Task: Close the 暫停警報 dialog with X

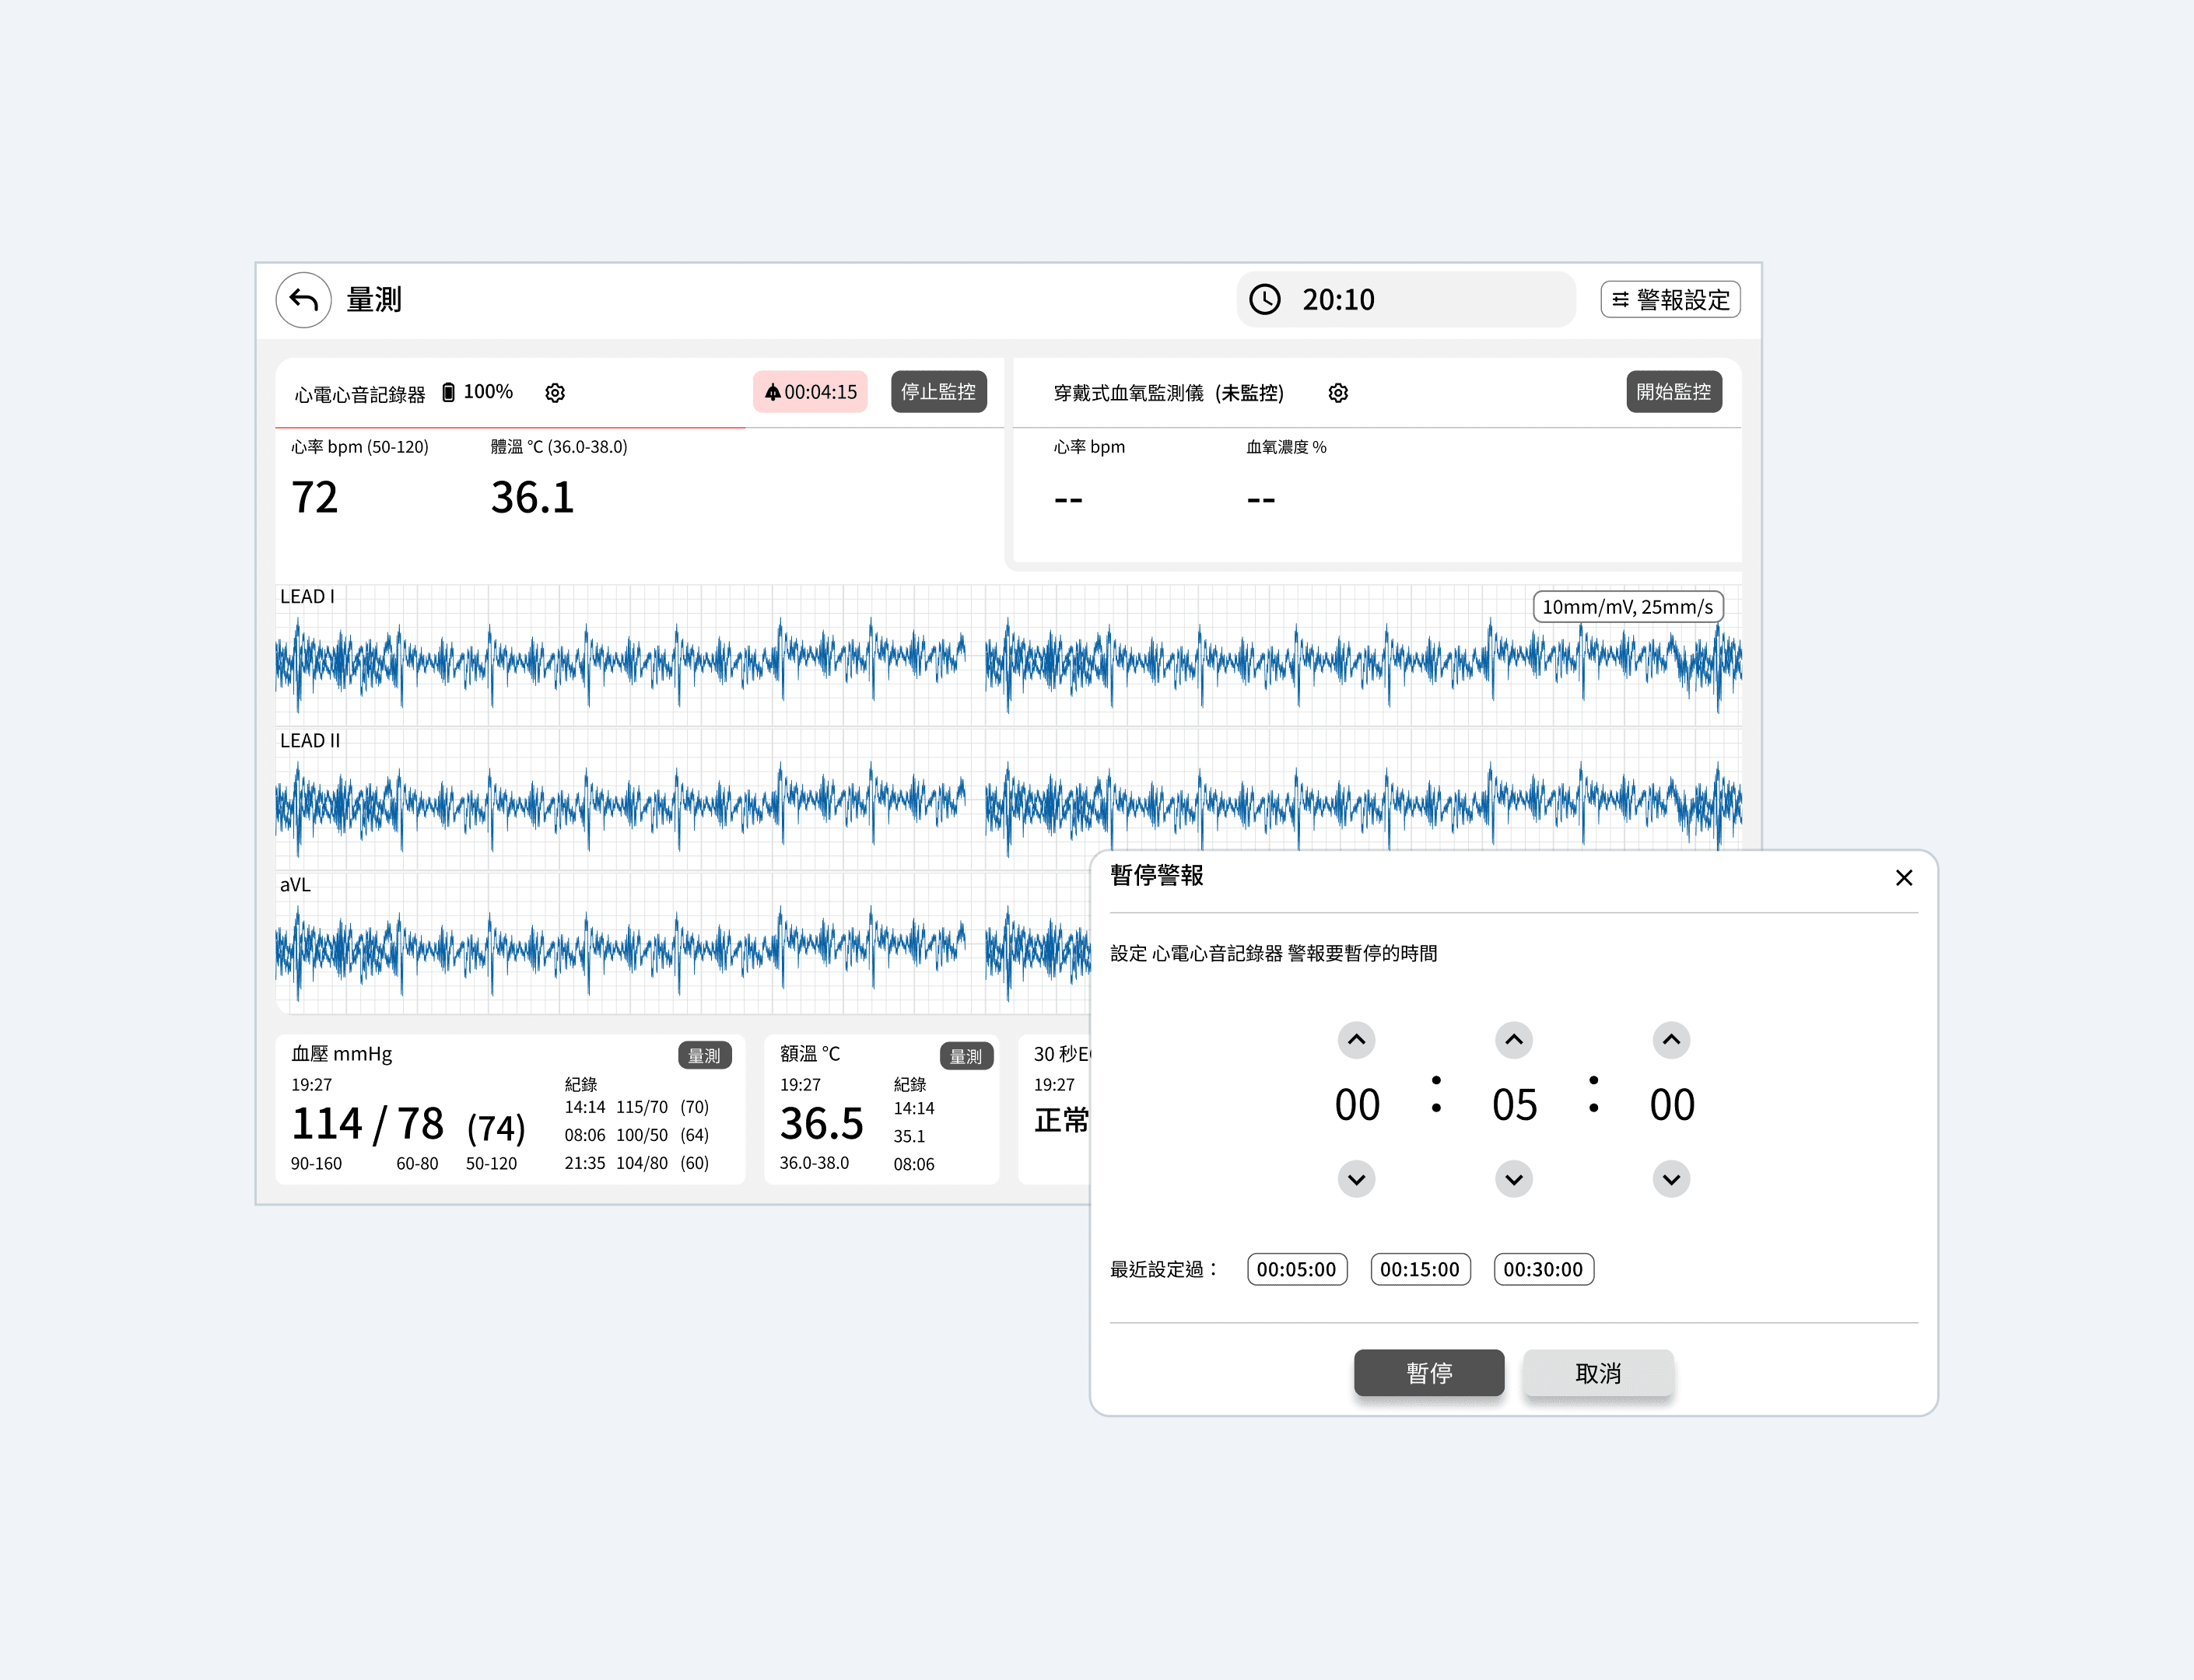Action: coord(1903,878)
